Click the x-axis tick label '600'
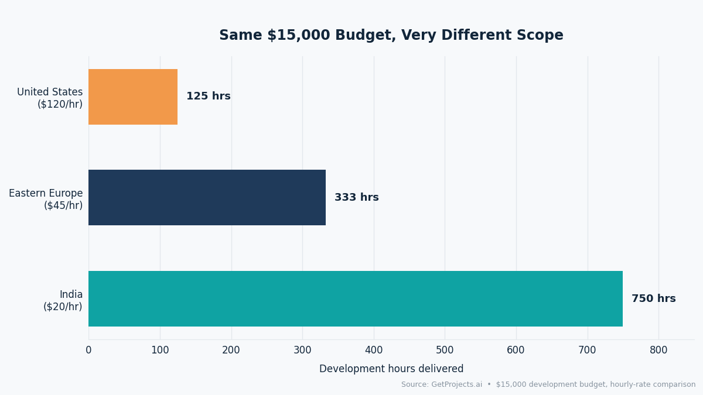 [516, 351]
